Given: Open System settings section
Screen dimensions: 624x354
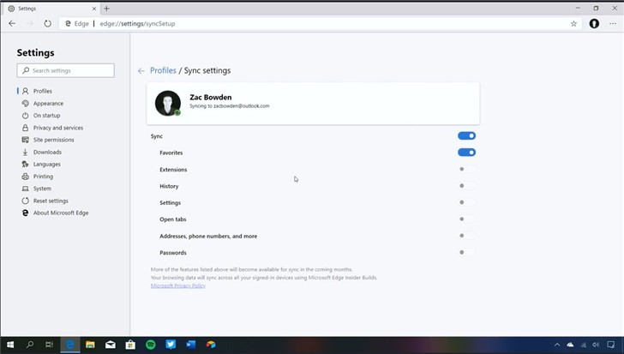Looking at the screenshot, I should tap(37, 189).
